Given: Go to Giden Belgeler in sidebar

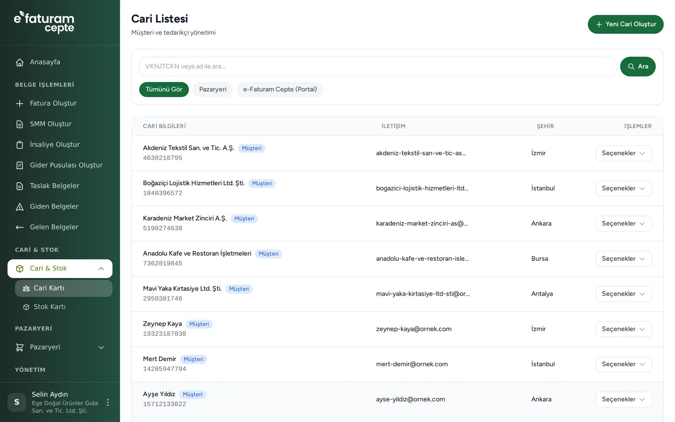Looking at the screenshot, I should point(60,207).
